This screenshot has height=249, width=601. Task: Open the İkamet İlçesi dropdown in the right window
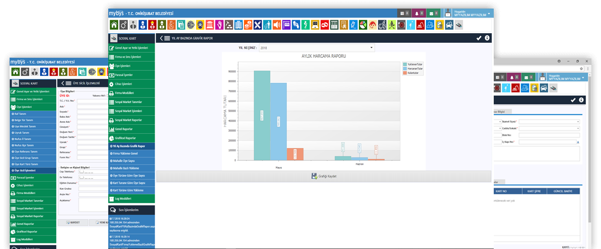(549, 121)
